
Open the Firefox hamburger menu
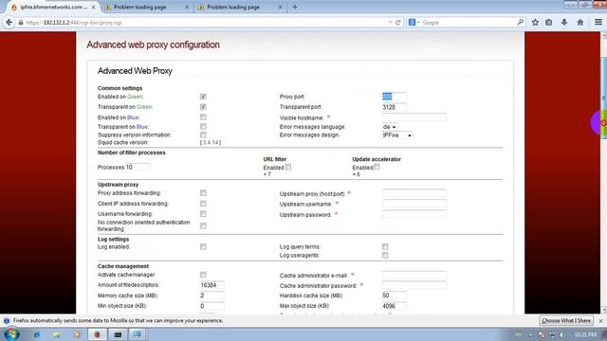click(598, 23)
